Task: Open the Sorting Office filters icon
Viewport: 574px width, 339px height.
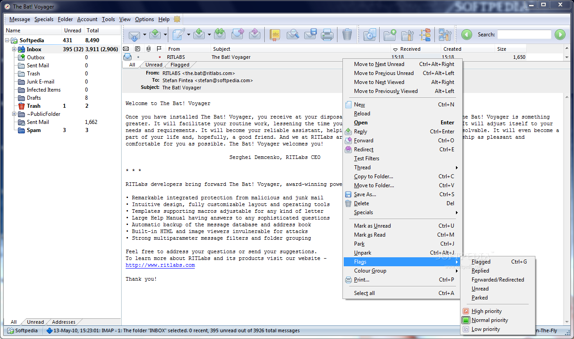Action: [x=425, y=35]
